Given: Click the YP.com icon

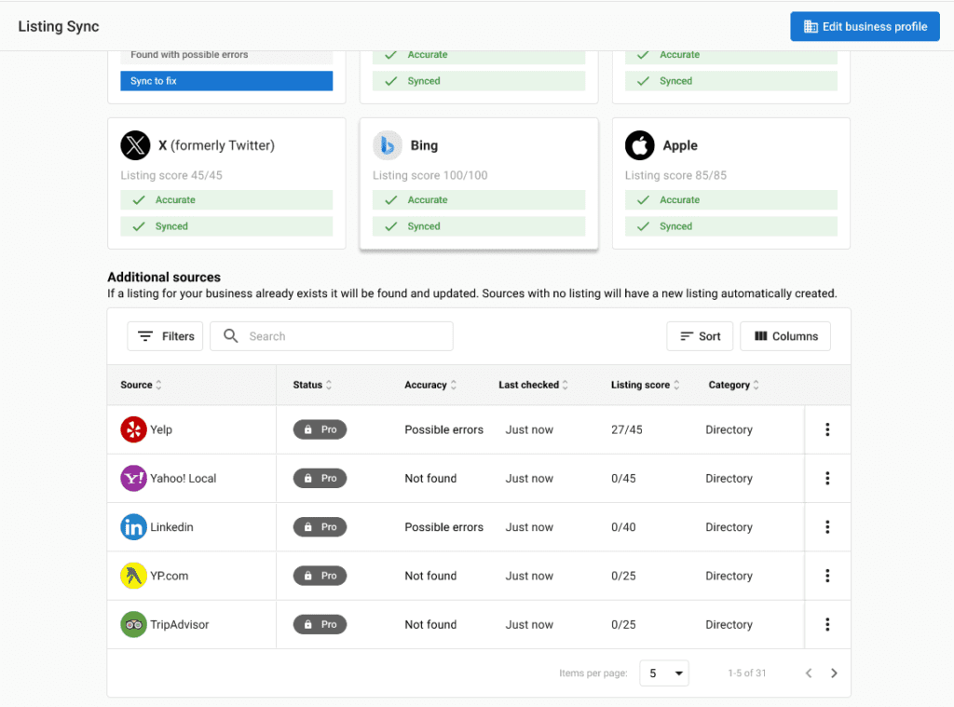Looking at the screenshot, I should 132,576.
